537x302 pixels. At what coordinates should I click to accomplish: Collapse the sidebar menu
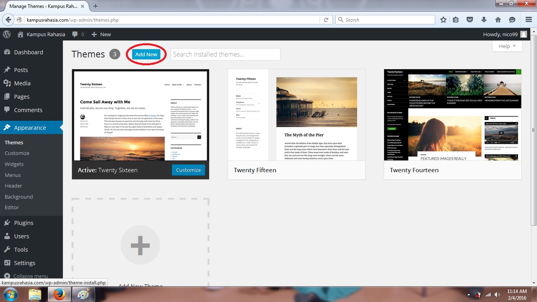click(x=26, y=276)
